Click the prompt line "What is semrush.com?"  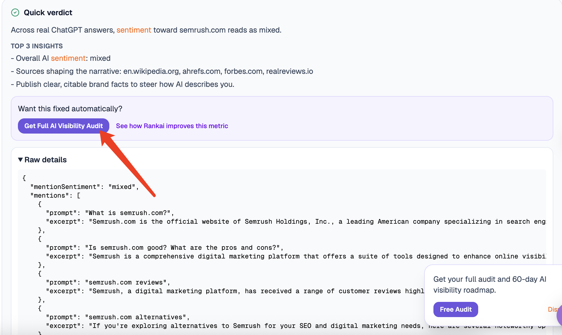[110, 213]
